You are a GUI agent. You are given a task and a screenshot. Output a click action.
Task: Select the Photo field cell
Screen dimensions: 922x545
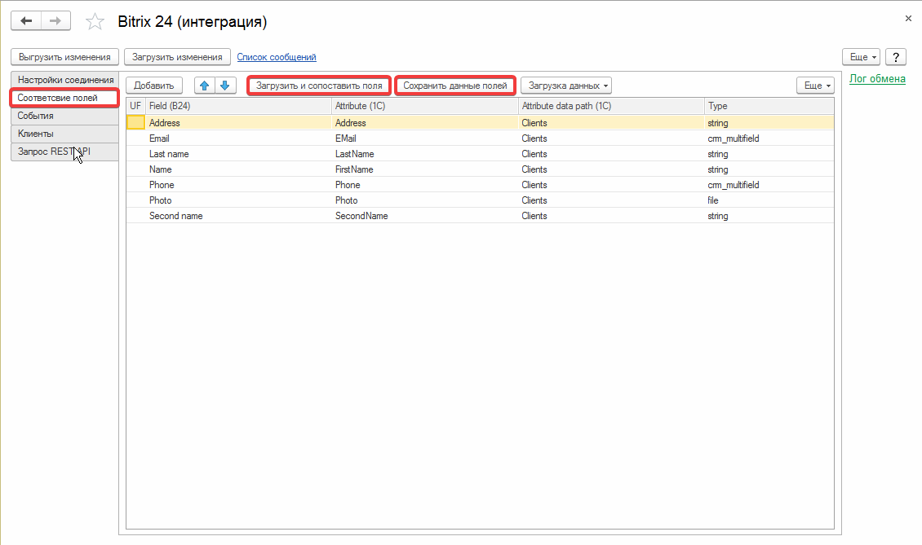pos(238,200)
